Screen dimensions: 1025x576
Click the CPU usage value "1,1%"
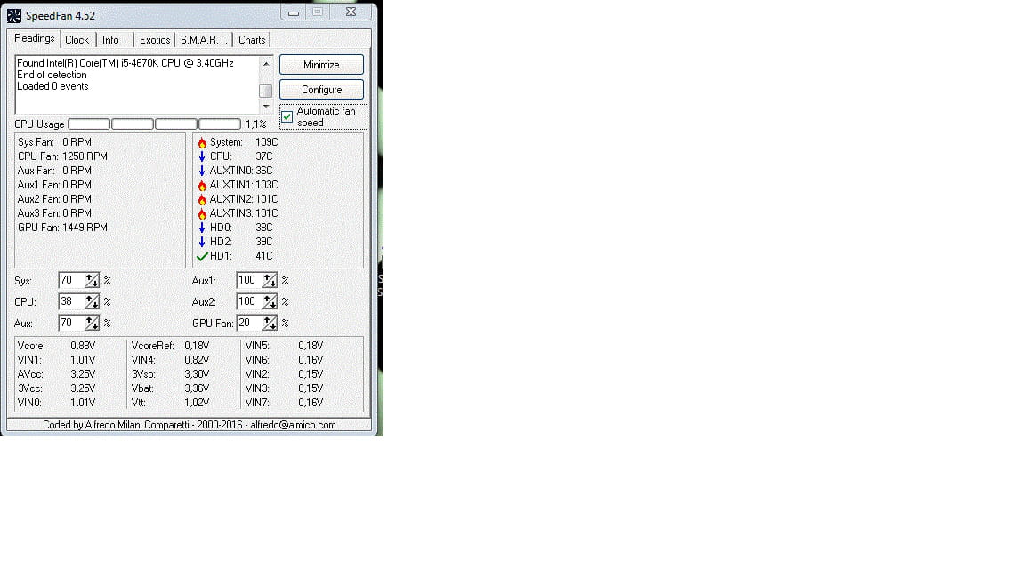pos(256,124)
